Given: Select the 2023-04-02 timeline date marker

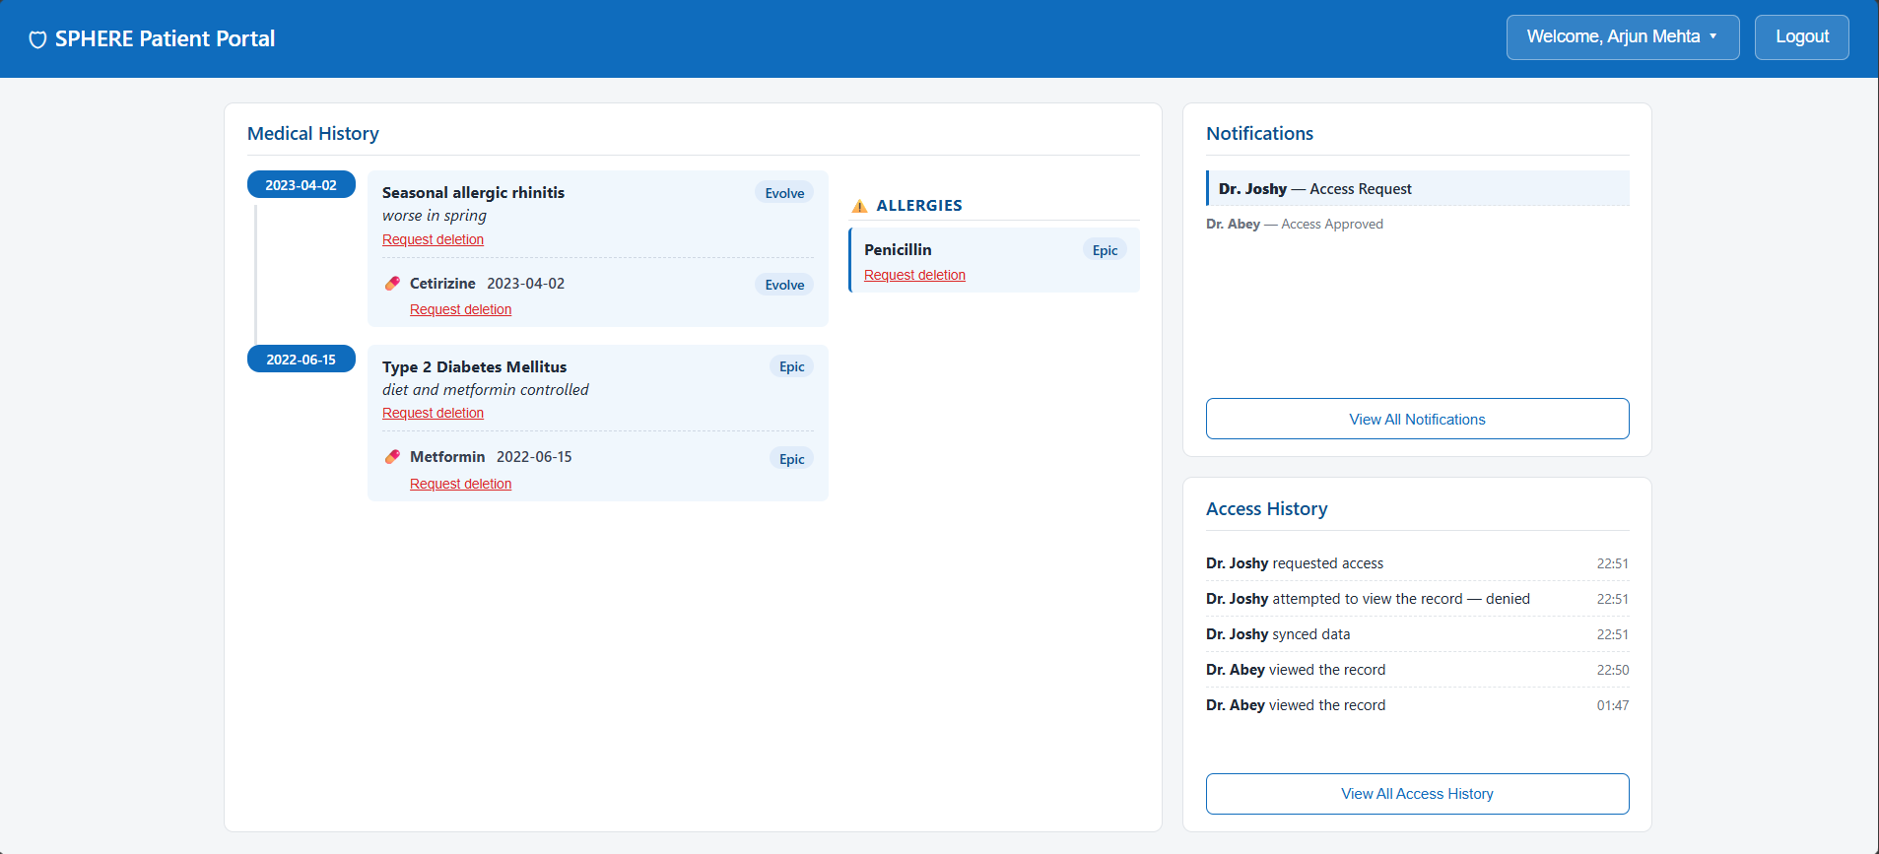Looking at the screenshot, I should click(301, 185).
